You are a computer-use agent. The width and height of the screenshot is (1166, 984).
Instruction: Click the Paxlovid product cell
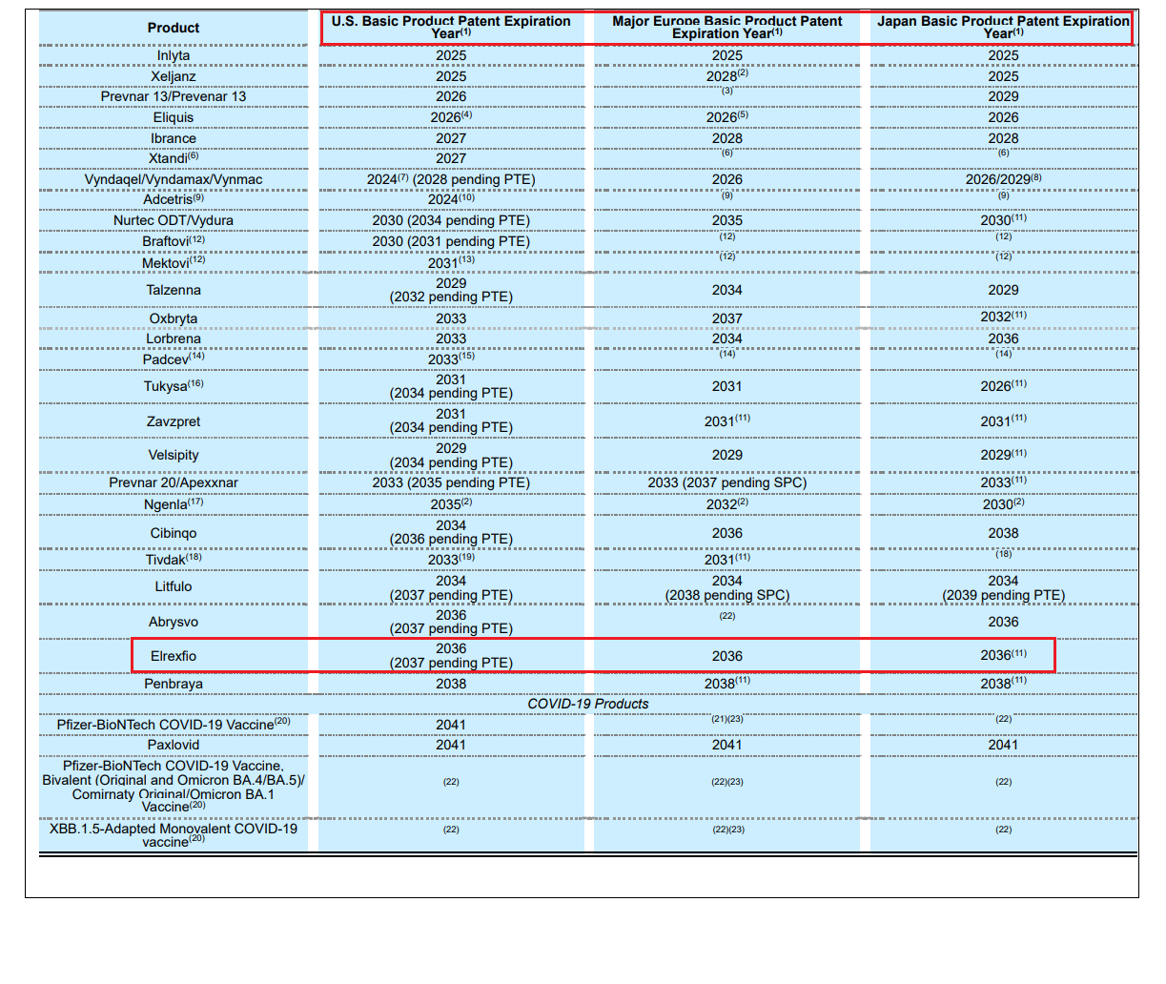(174, 745)
